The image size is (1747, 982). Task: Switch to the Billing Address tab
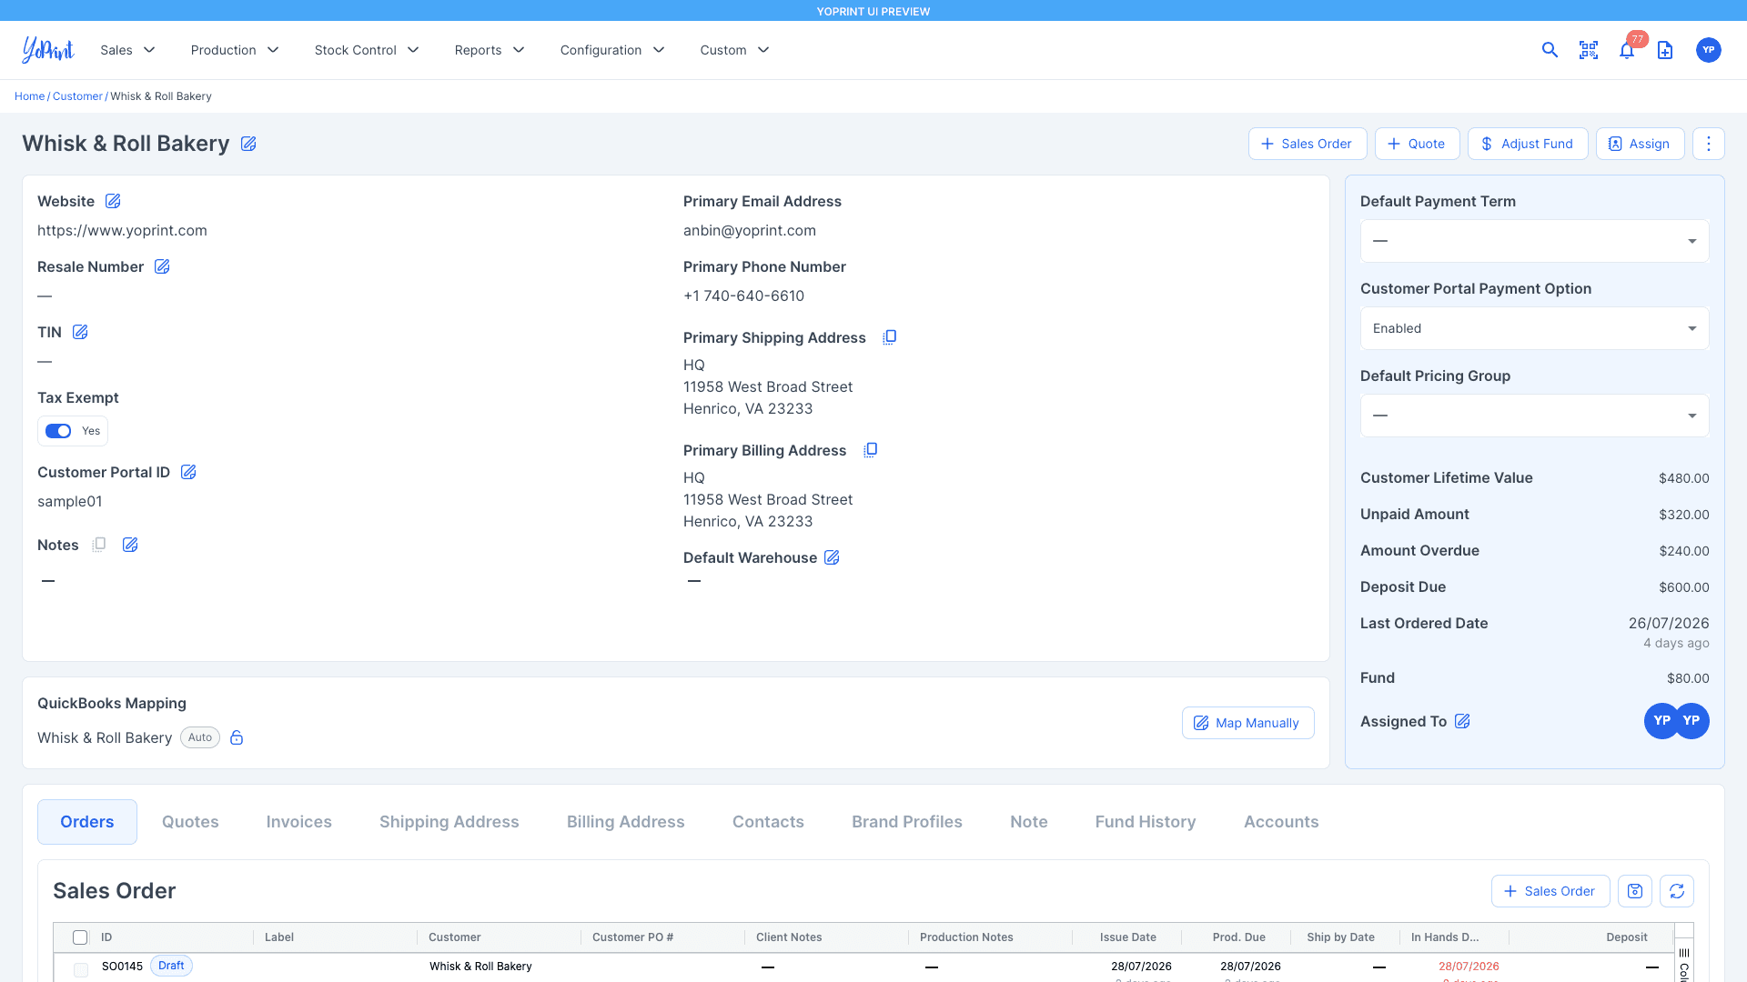click(625, 822)
